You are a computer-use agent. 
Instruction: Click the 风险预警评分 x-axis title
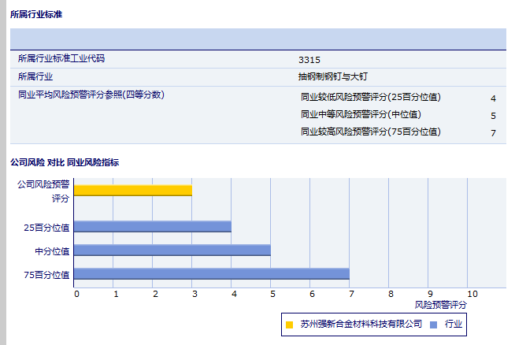point(440,304)
